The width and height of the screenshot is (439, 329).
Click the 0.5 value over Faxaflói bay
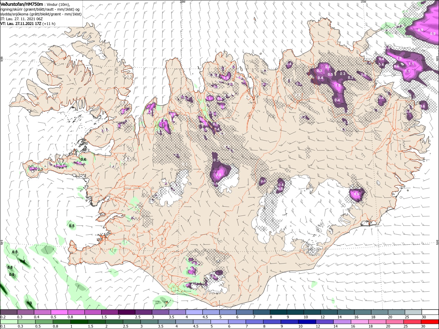72,226
